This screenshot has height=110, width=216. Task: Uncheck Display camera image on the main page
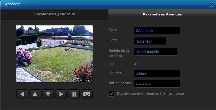tap(111, 94)
